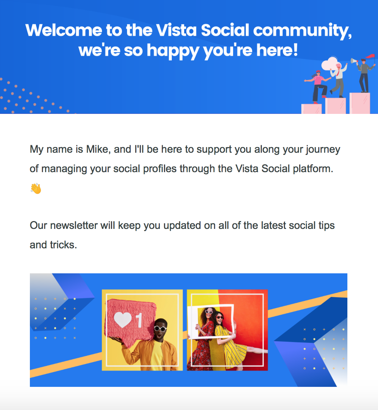Click the "Vista Social platform" text in paragraph
Image resolution: width=378 pixels, height=410 pixels.
(283, 168)
